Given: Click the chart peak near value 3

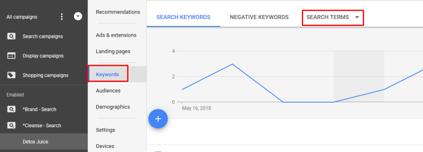Looking at the screenshot, I should [x=232, y=64].
